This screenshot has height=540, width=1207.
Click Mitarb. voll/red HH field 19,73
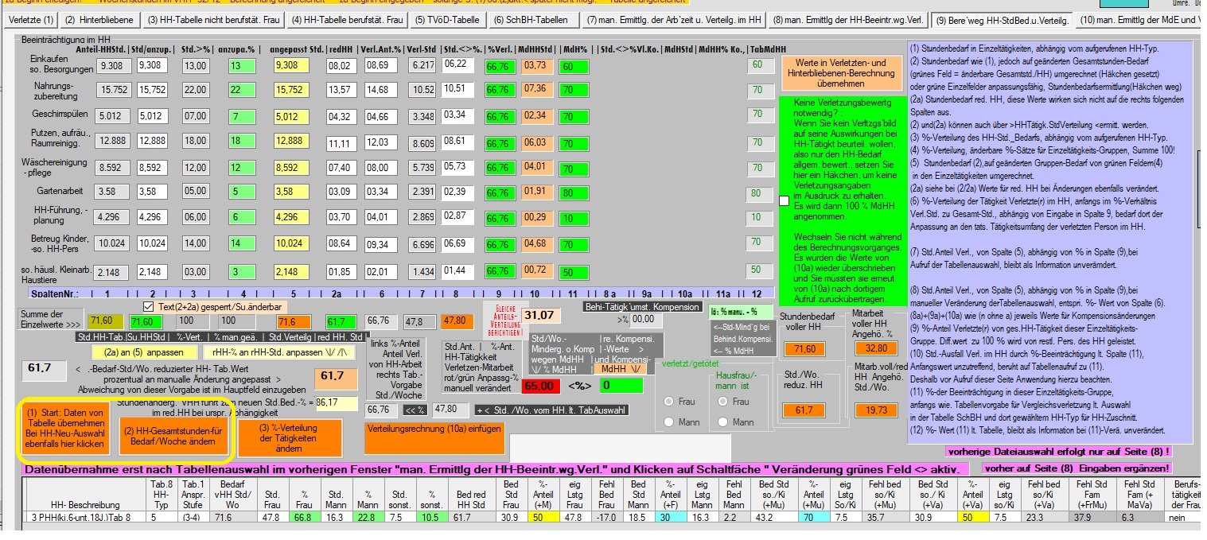coord(876,410)
